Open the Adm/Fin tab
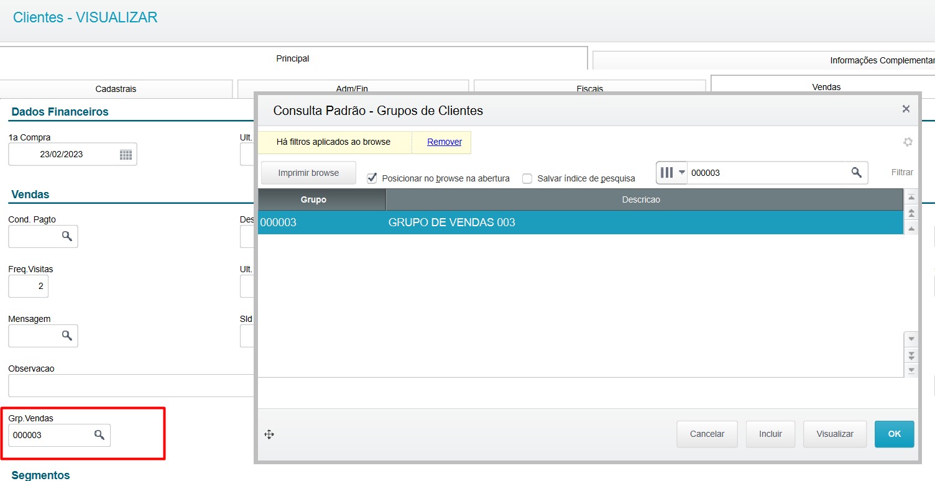The height and width of the screenshot is (481, 935). [x=352, y=89]
